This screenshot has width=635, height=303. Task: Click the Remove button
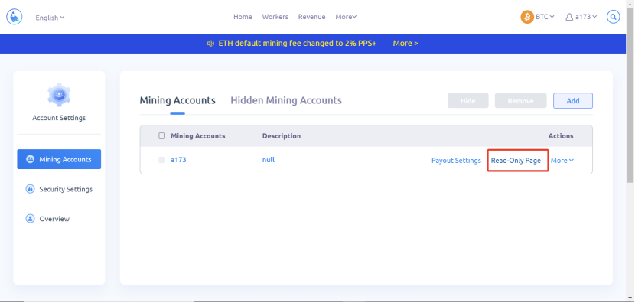coord(520,101)
